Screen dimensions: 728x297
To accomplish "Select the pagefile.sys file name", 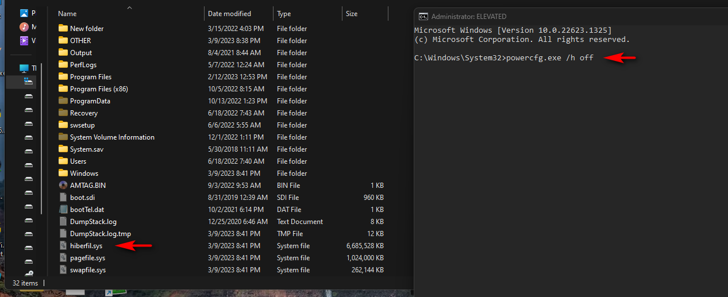I will (x=87, y=257).
